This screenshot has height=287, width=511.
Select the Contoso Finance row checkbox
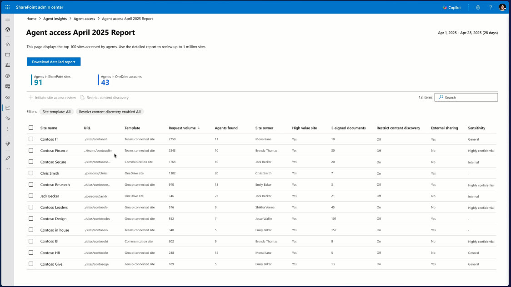31,150
